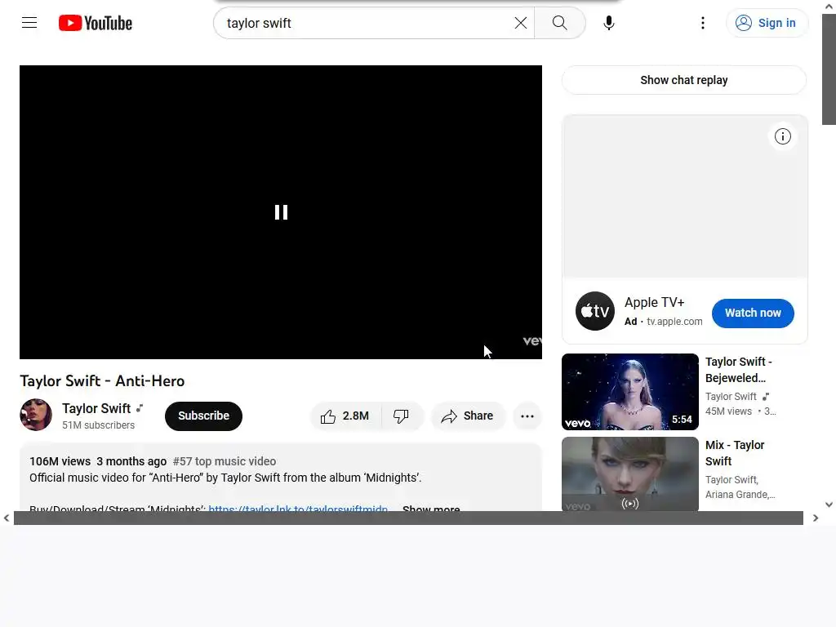This screenshot has height=627, width=836.
Task: Click the Apple TV+ logo icon
Action: 595,311
